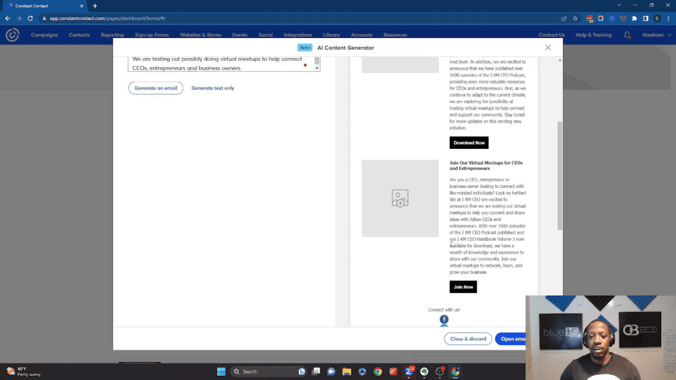This screenshot has height=380, width=676.
Task: Click the Generate an email button
Action: click(x=155, y=87)
